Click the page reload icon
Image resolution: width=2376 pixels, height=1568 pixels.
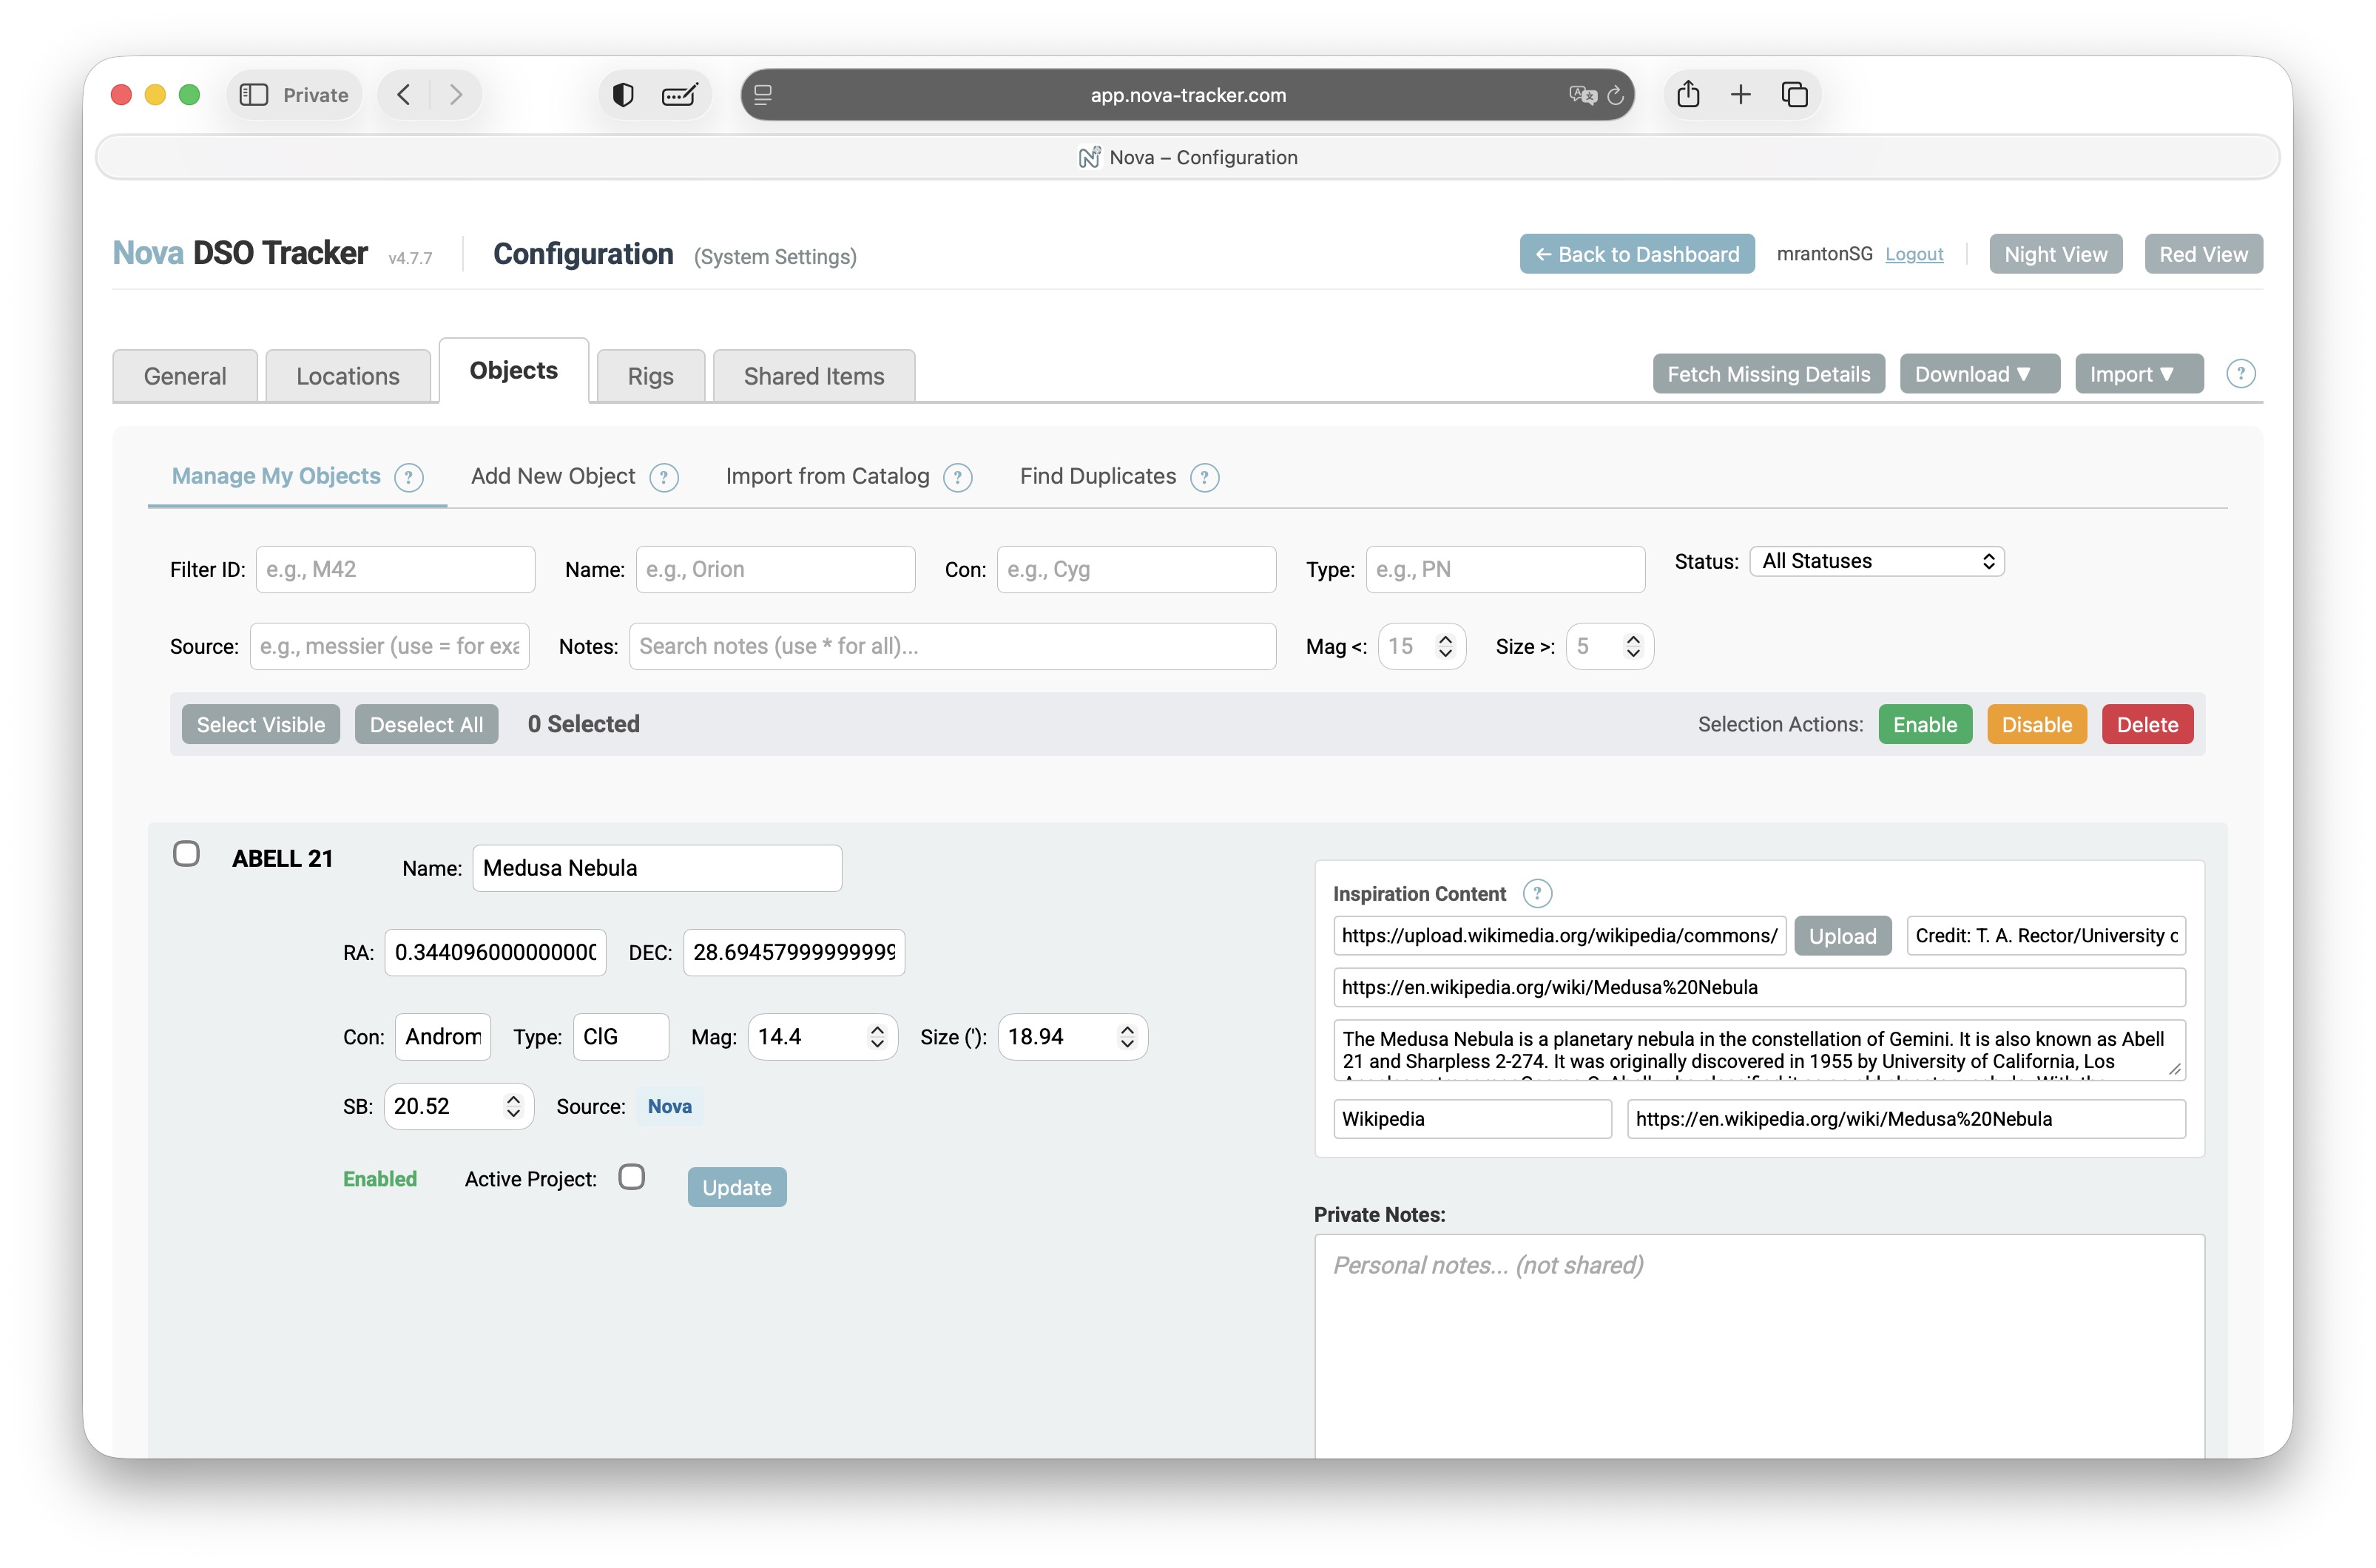[x=1615, y=96]
